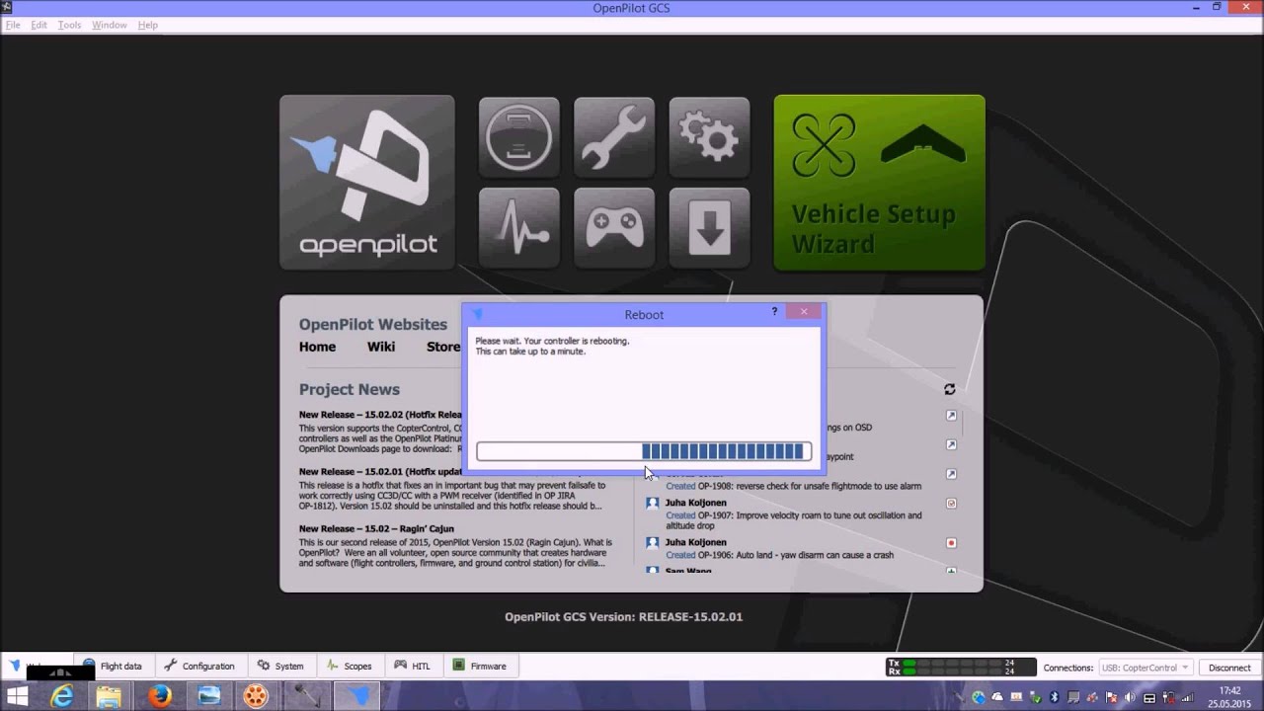Viewport: 1264px width, 711px height.
Task: Click the Tx/Rx telemetry indicator
Action: pos(960,668)
